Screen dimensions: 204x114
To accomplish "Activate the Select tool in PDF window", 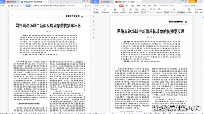I will [x=96, y=12].
